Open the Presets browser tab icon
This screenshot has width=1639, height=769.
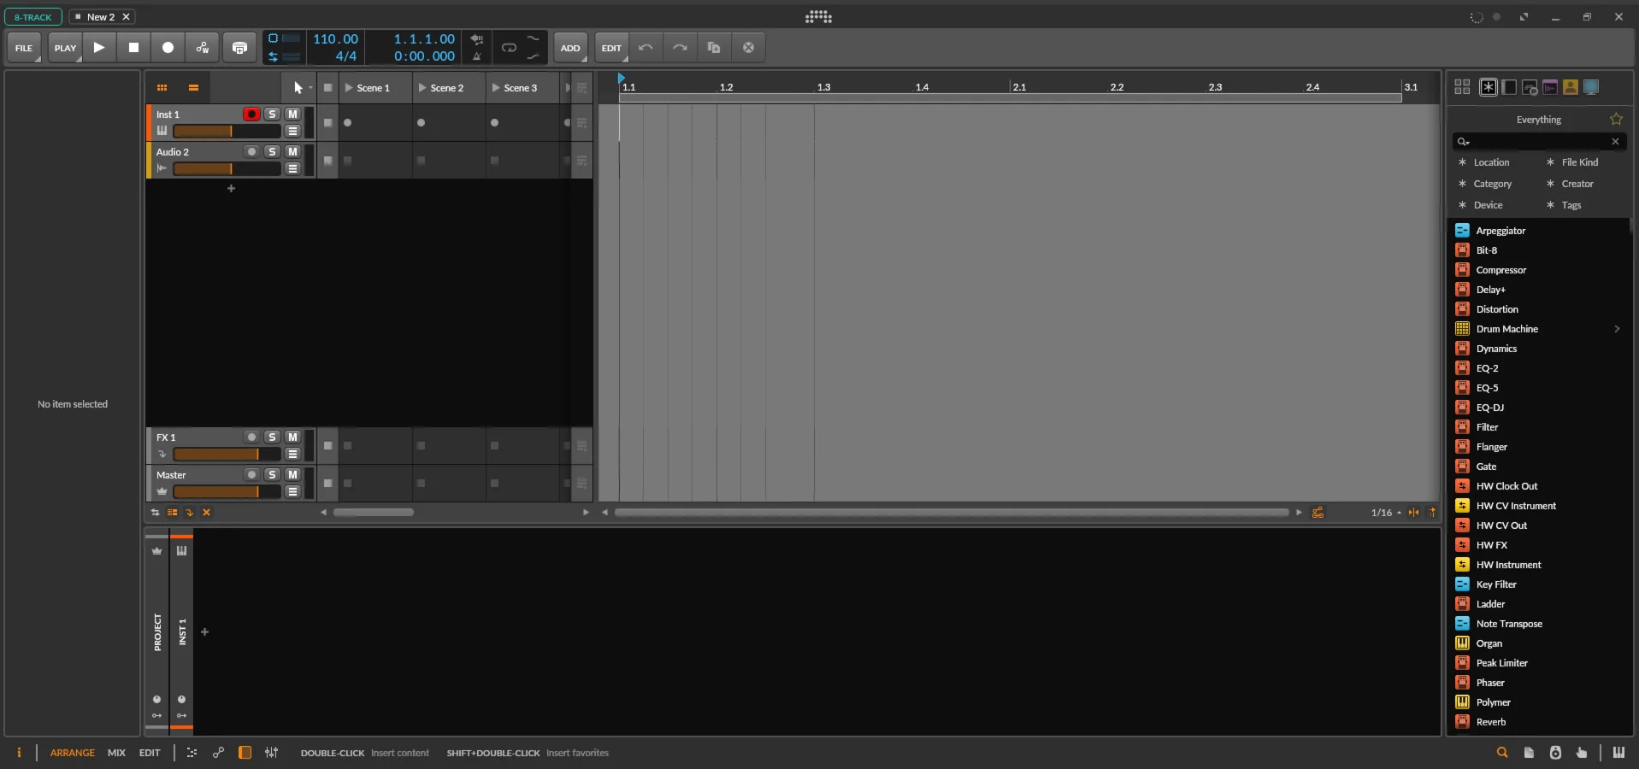[x=1530, y=87]
